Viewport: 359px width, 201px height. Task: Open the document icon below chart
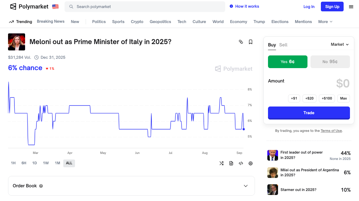231,163
